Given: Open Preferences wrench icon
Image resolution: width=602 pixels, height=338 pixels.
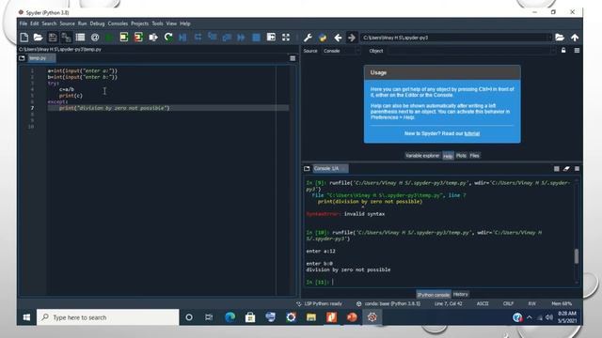Looking at the screenshot, I should (x=308, y=38).
